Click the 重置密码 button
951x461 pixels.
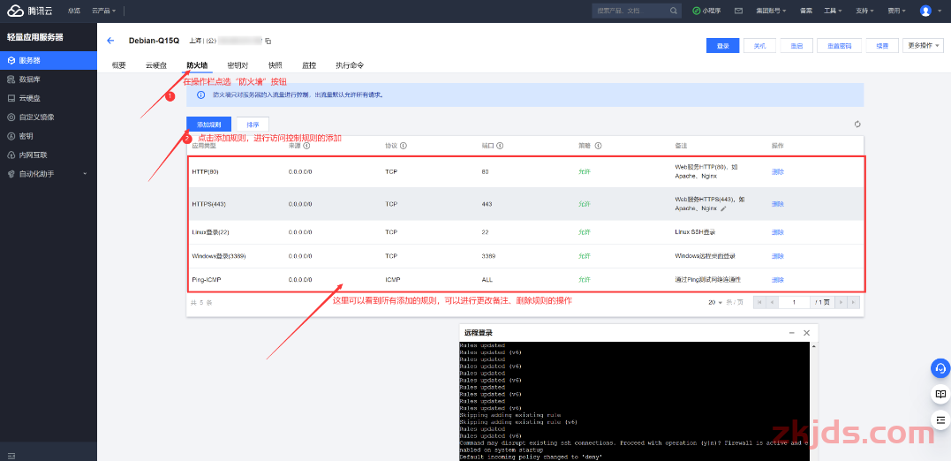tap(839, 46)
